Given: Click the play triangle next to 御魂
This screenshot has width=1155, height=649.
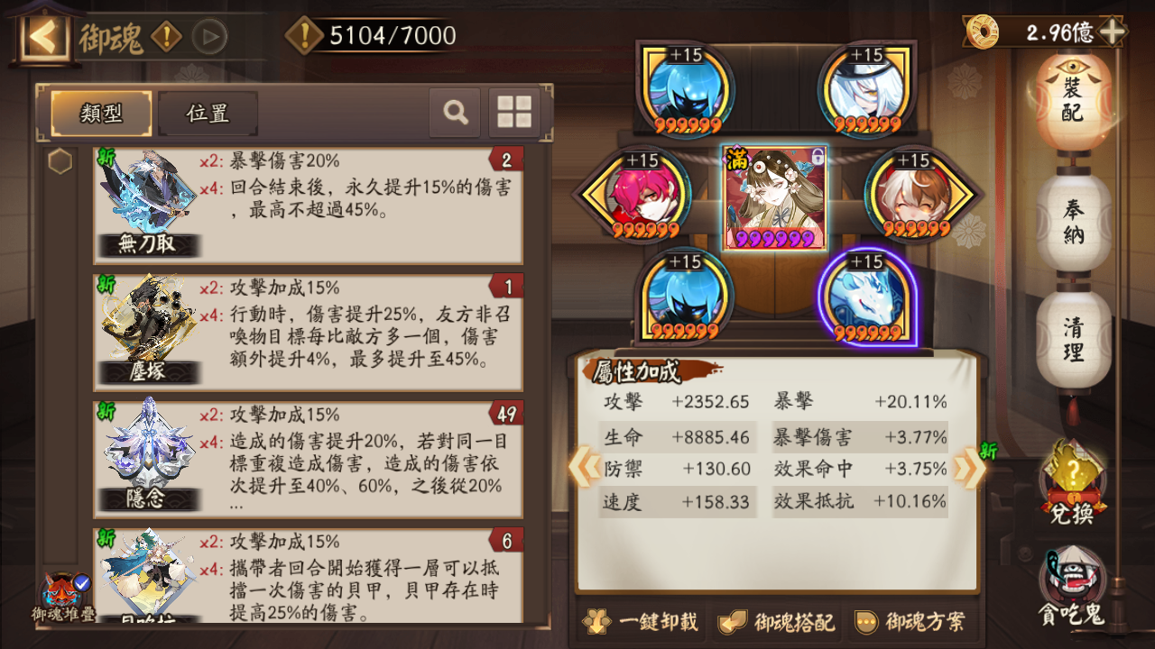Looking at the screenshot, I should pos(209,37).
